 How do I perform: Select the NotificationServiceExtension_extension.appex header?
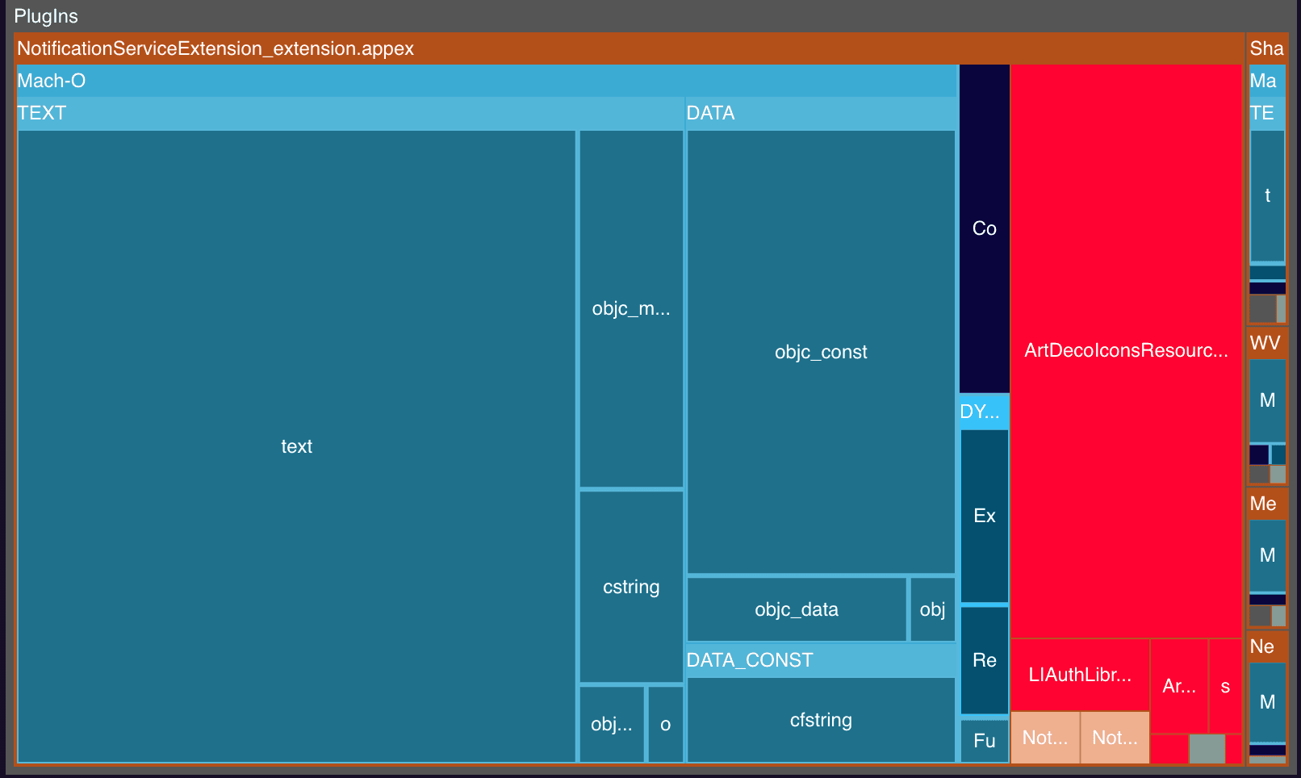[x=215, y=48]
